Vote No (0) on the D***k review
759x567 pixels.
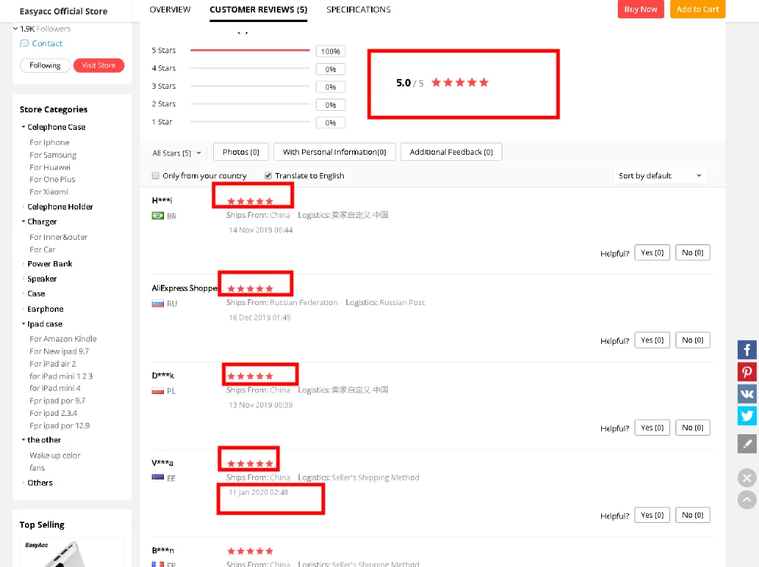point(693,427)
